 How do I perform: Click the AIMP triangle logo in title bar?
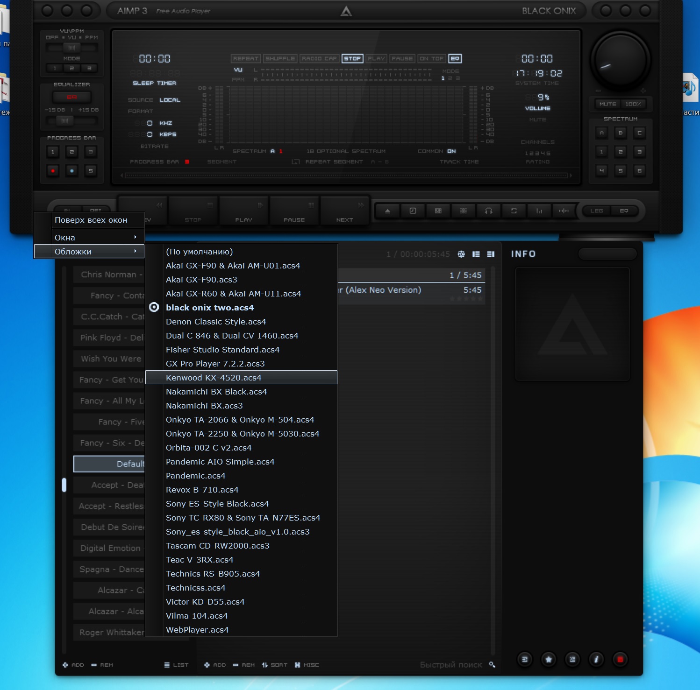click(x=346, y=11)
